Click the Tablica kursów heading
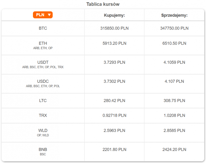The width and height of the screenshot is (206, 163). pos(103,4)
